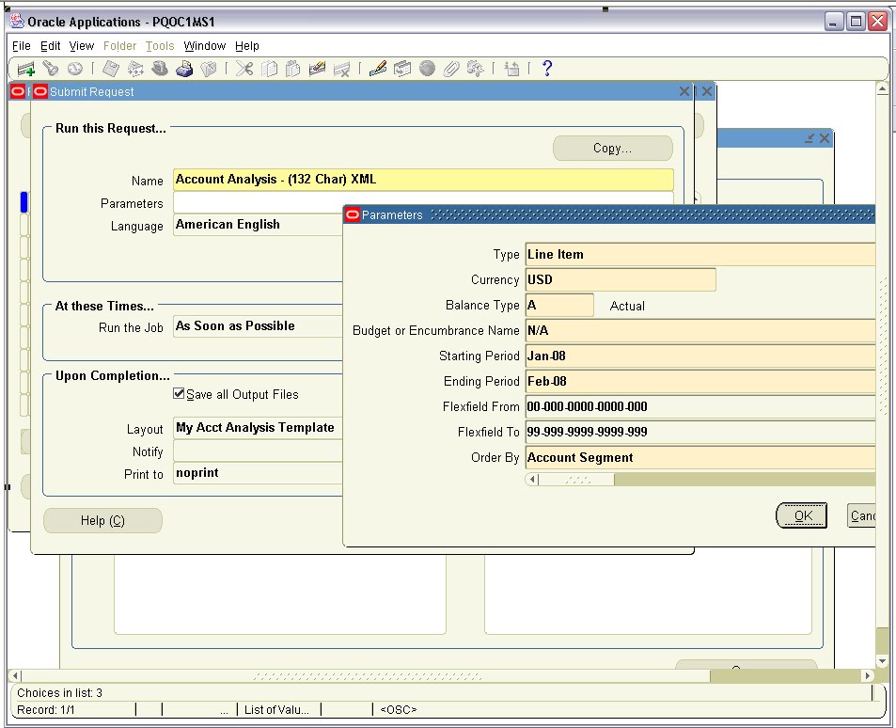Click the Find flashlight toolbar icon

[x=51, y=68]
